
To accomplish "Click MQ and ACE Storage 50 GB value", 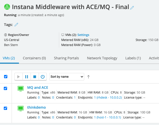I will coord(141,93).
